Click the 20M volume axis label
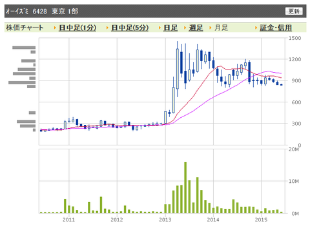 pos(294,149)
